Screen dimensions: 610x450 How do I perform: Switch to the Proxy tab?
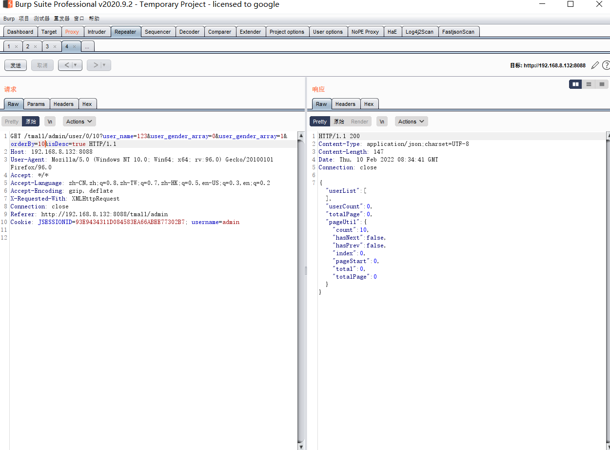tap(72, 32)
